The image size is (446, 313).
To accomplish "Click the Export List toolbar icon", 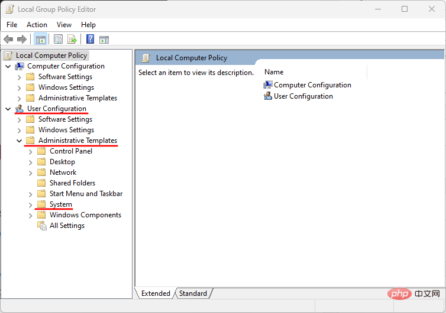I will [x=72, y=39].
